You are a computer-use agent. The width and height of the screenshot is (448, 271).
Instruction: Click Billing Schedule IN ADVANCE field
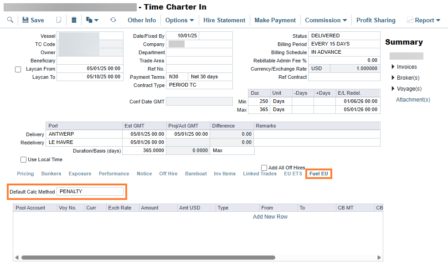(344, 52)
